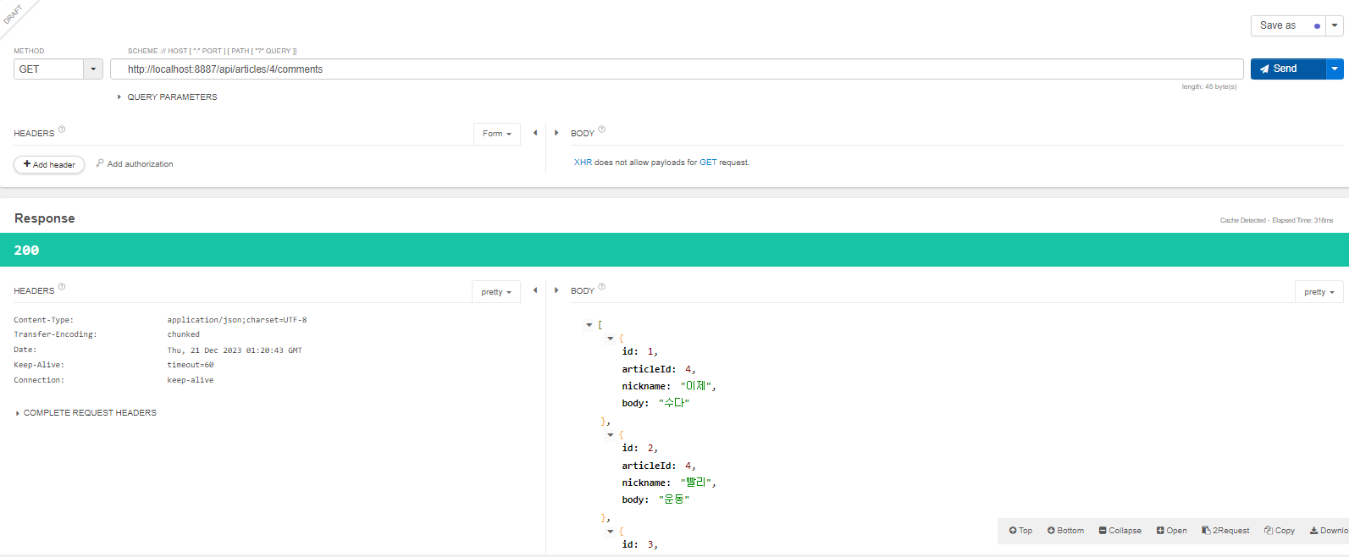
Task: Copy the response body
Action: 1280,531
